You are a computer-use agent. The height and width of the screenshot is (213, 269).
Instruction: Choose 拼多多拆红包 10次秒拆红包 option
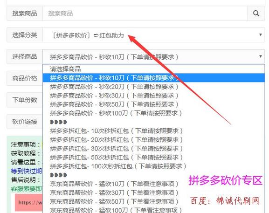point(153,131)
